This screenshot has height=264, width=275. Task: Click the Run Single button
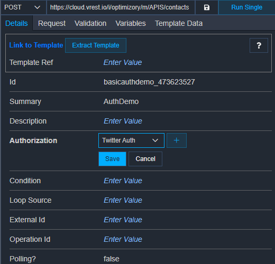[246, 7]
